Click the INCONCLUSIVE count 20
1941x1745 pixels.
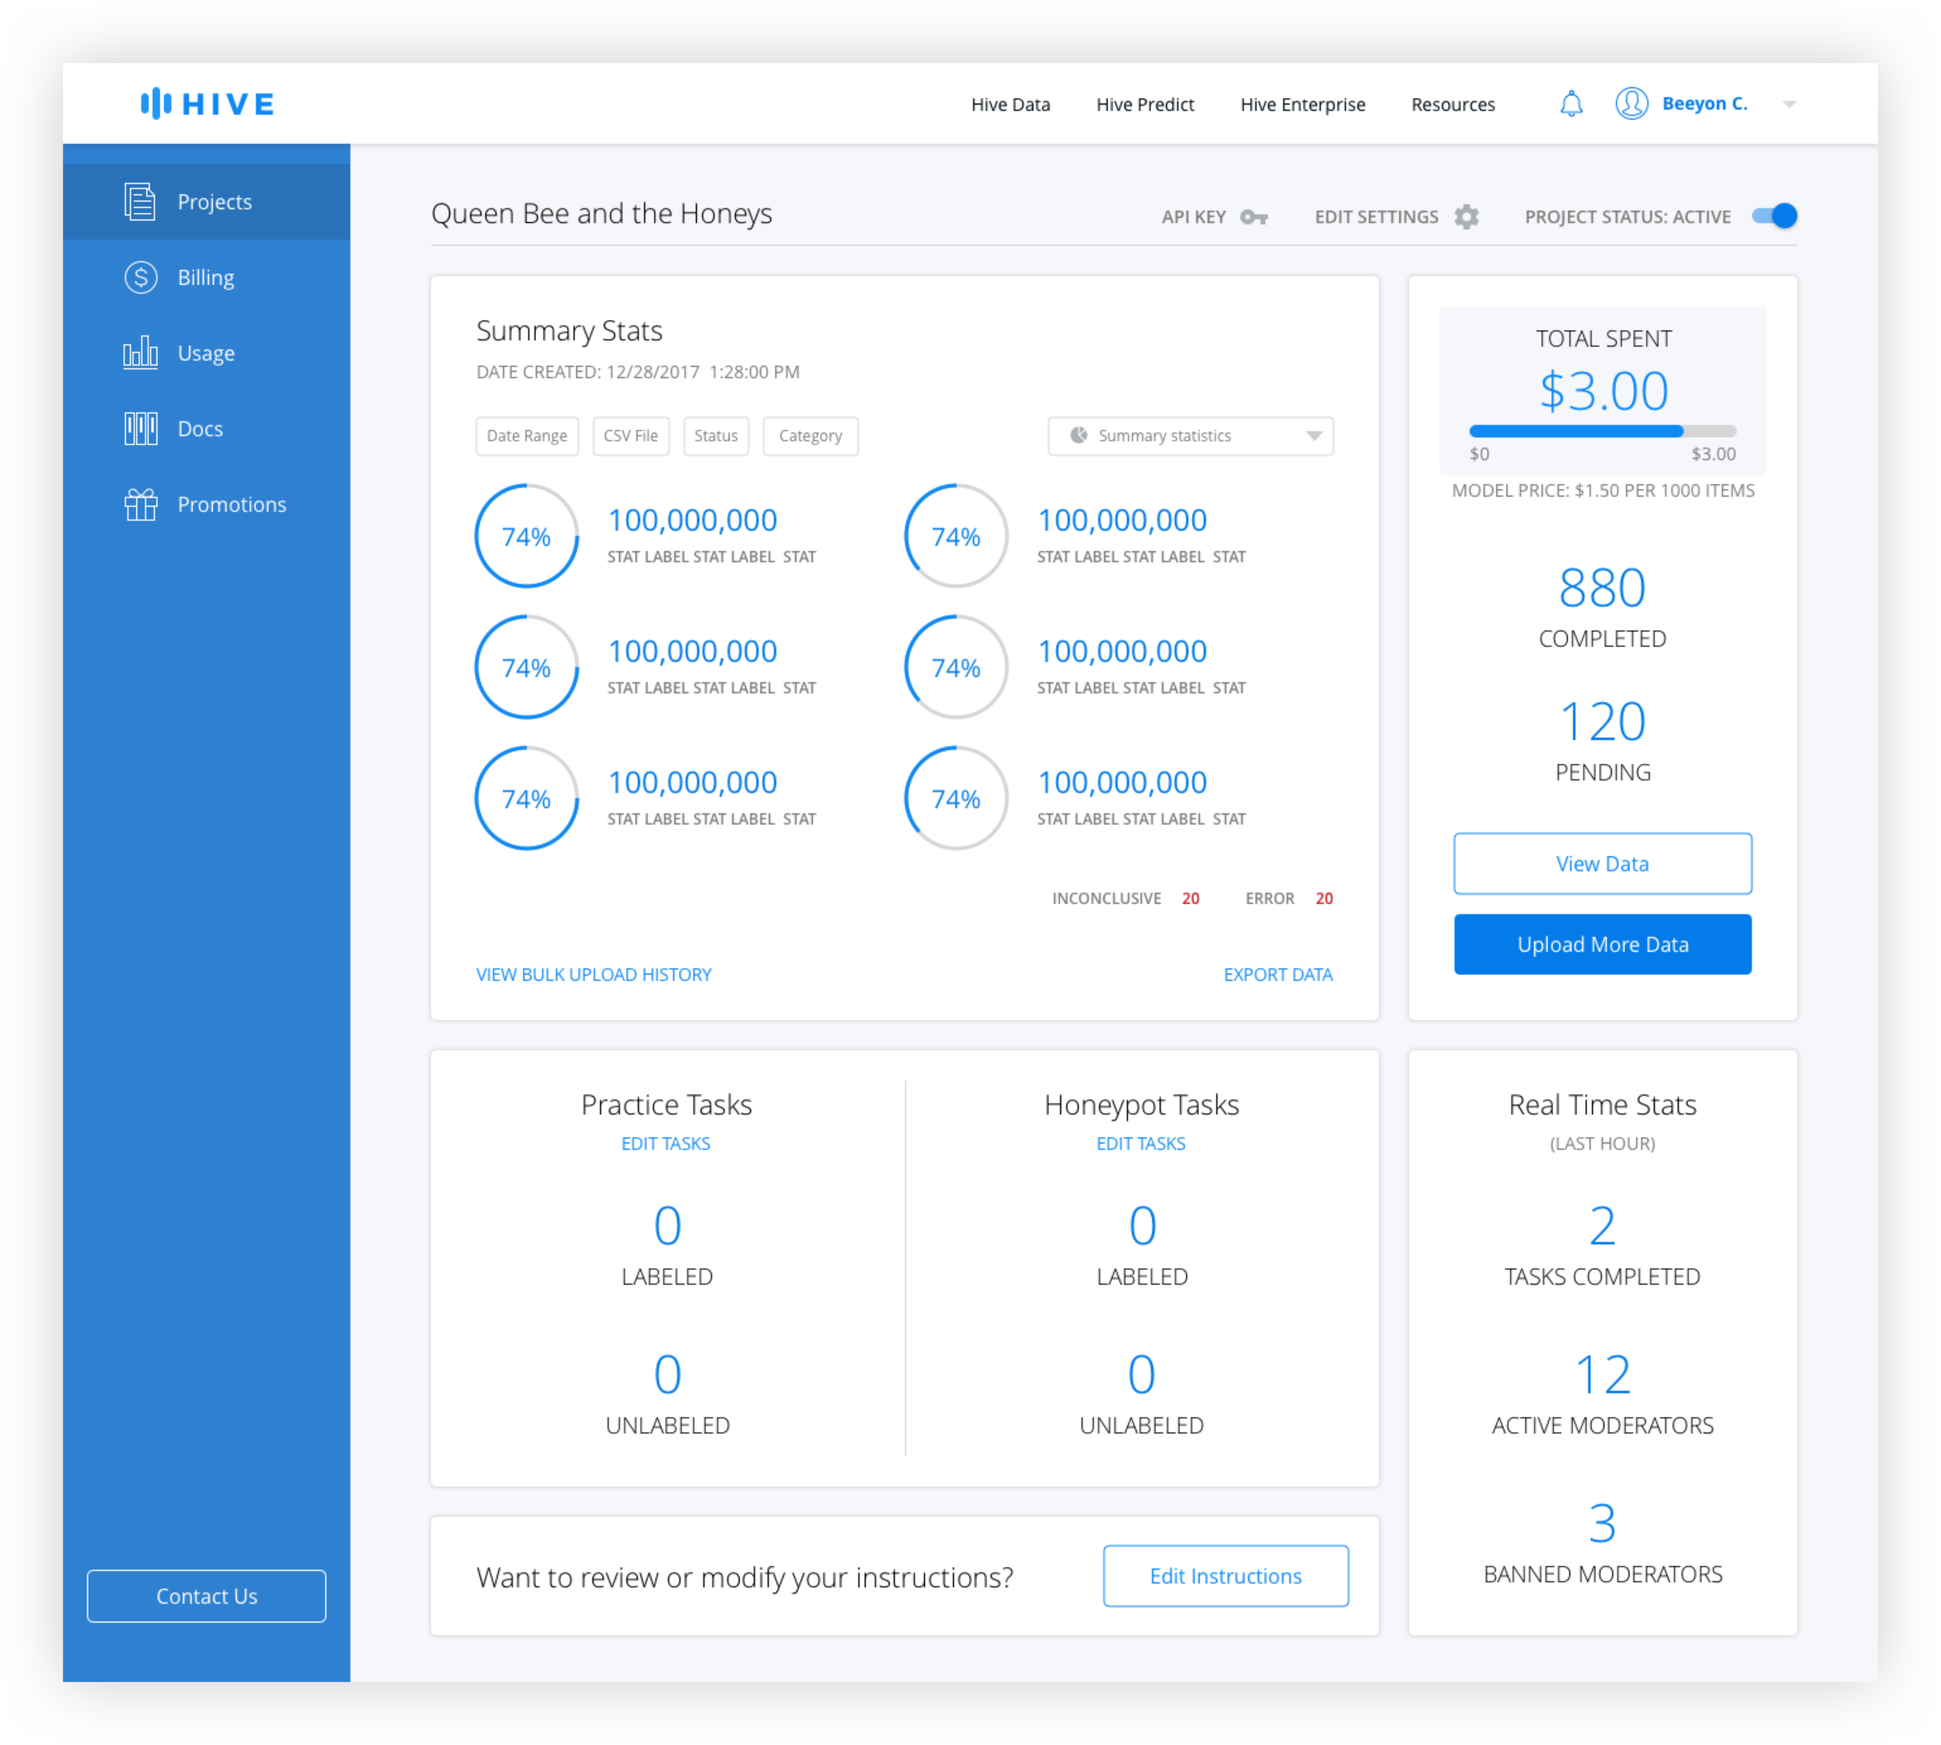(1190, 899)
